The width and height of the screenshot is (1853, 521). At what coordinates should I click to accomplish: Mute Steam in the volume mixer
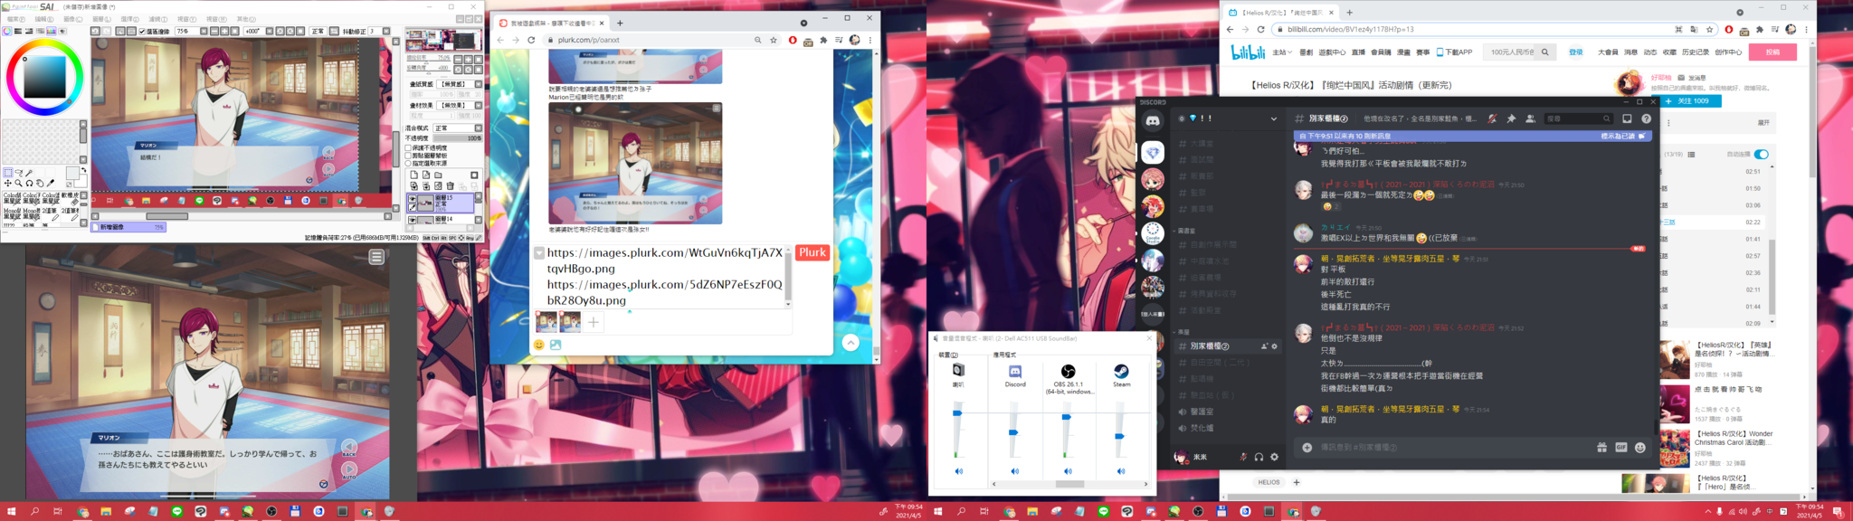point(1121,471)
